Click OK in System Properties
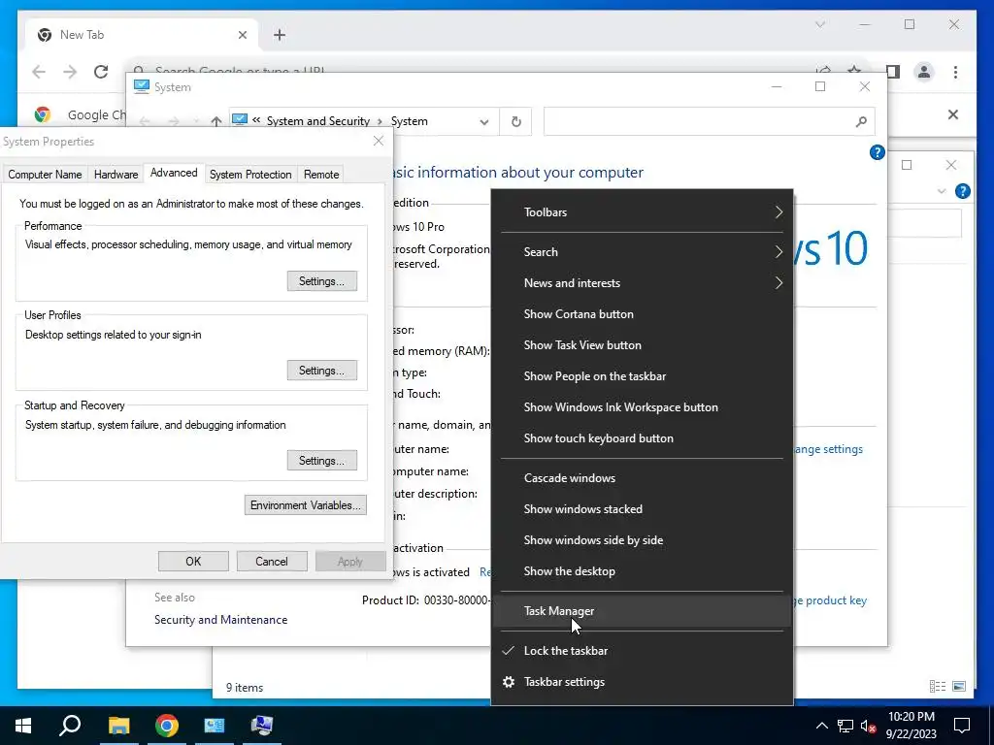 tap(193, 562)
